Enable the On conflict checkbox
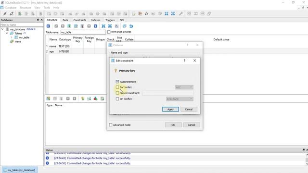Screen dimensions: 308x173 pos(117,99)
